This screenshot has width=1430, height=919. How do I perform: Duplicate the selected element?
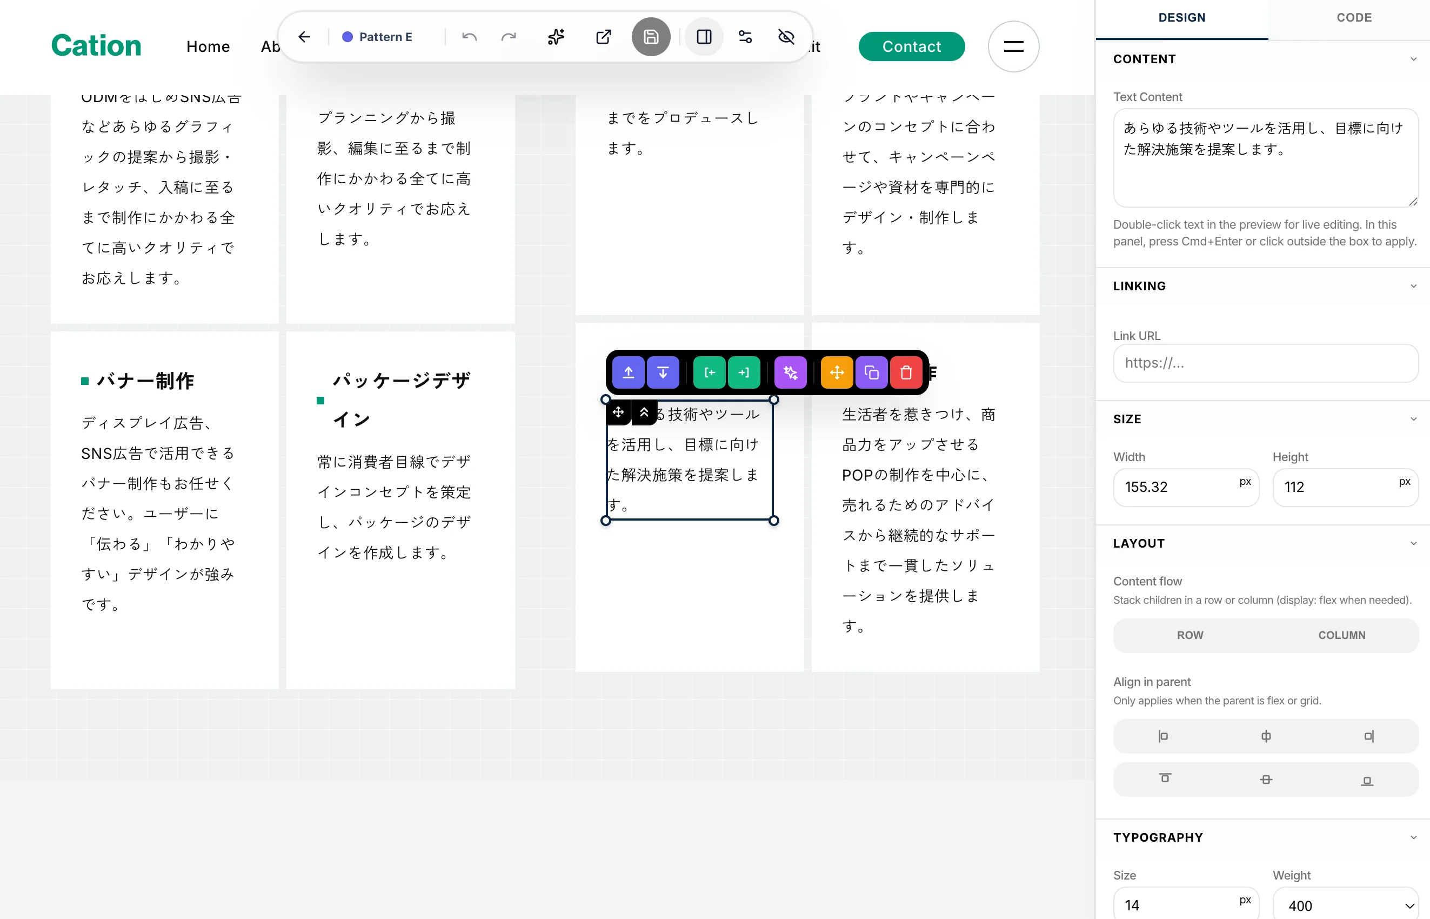point(872,373)
